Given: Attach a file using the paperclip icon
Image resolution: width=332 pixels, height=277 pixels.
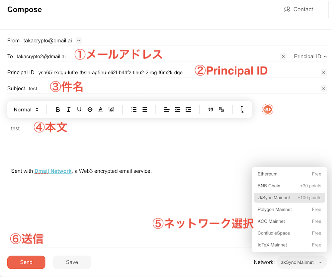Looking at the screenshot, I should click(242, 109).
